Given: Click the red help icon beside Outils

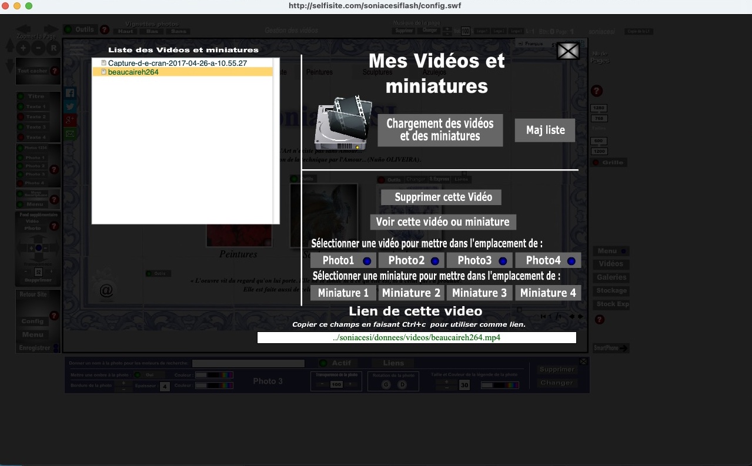Looking at the screenshot, I should tap(105, 29).
